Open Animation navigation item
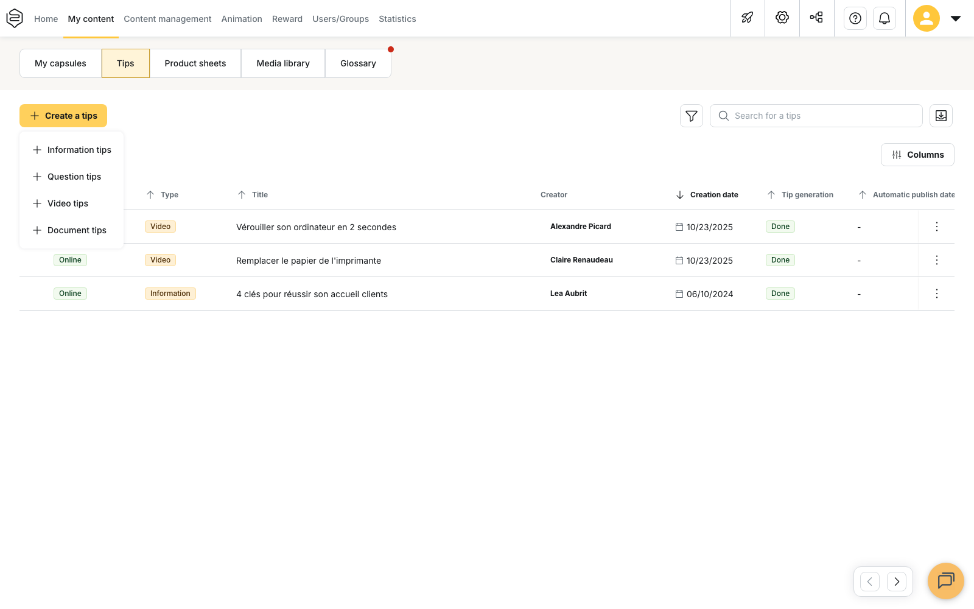 (x=242, y=19)
